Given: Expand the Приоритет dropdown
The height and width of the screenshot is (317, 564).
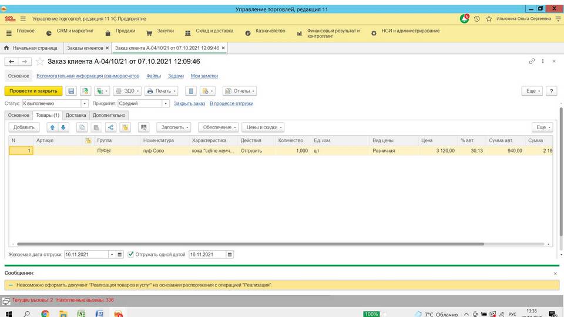Looking at the screenshot, I should point(166,103).
